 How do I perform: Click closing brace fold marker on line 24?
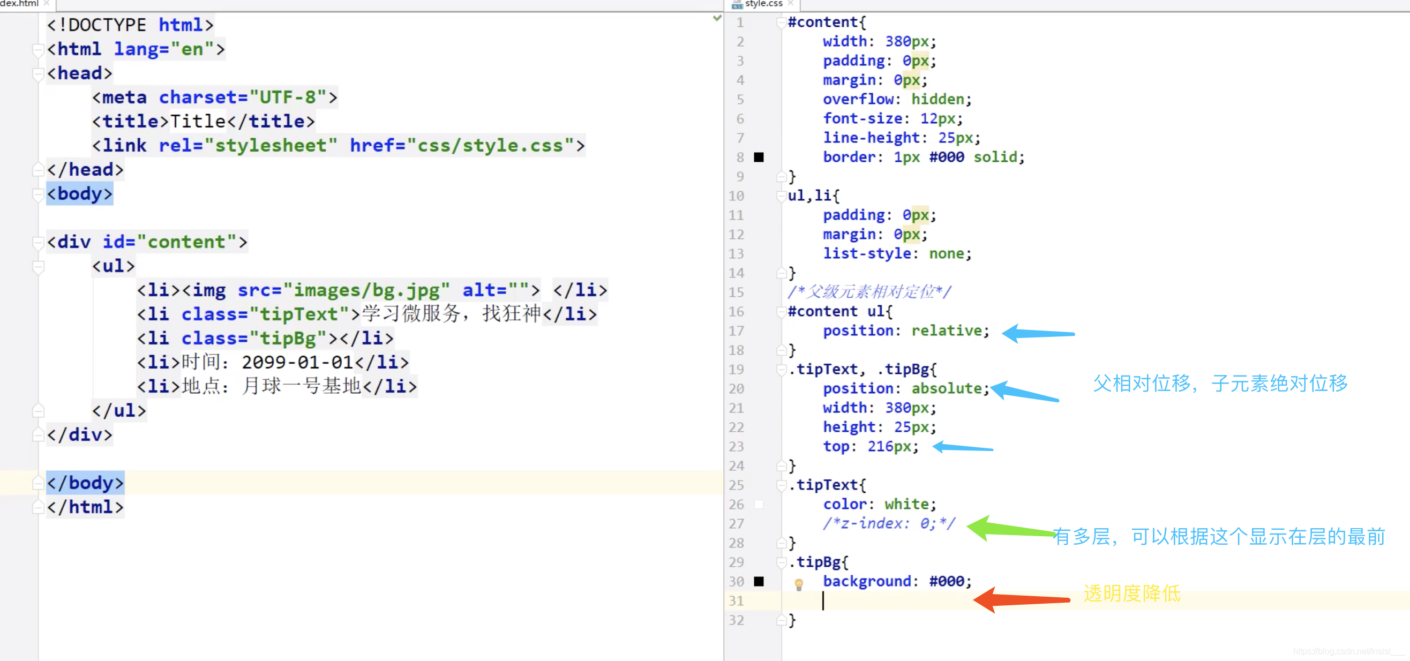pos(782,465)
